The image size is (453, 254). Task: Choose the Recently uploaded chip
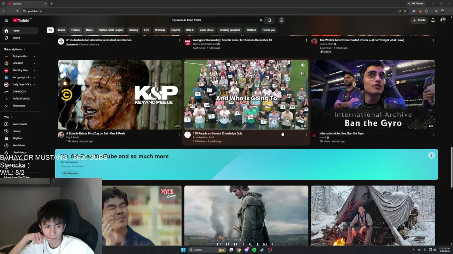230,30
